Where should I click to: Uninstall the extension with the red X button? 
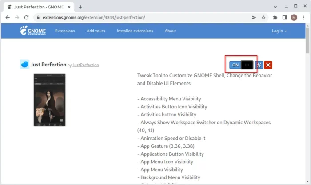(x=268, y=65)
